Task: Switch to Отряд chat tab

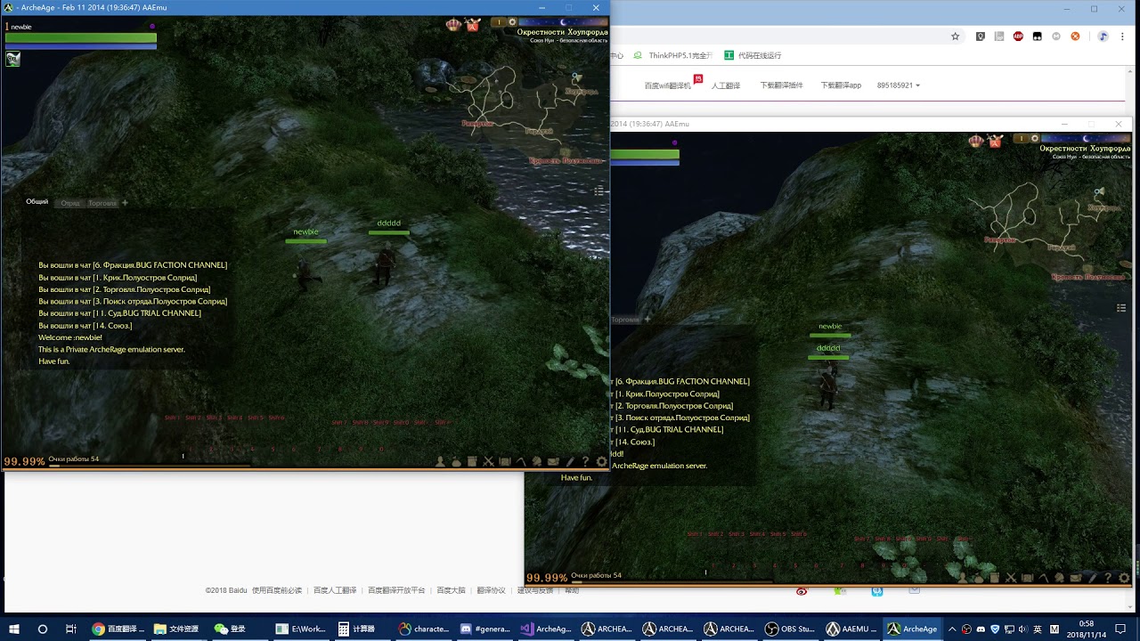Action: click(69, 203)
